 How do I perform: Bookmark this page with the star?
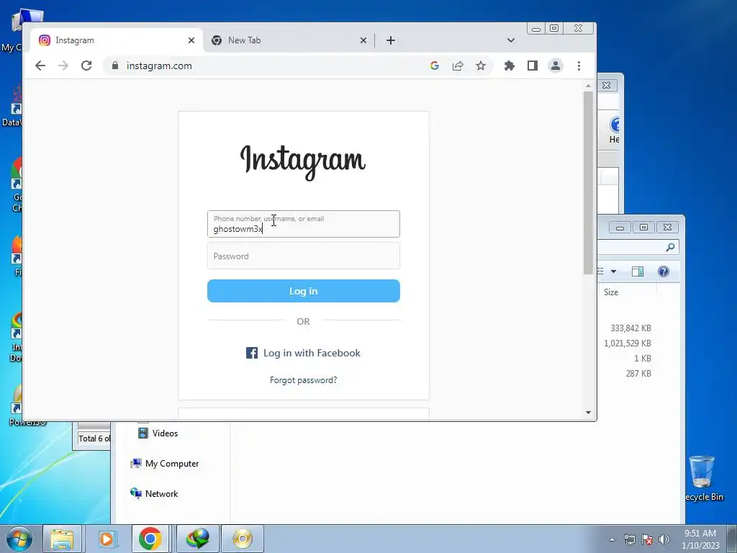[480, 66]
